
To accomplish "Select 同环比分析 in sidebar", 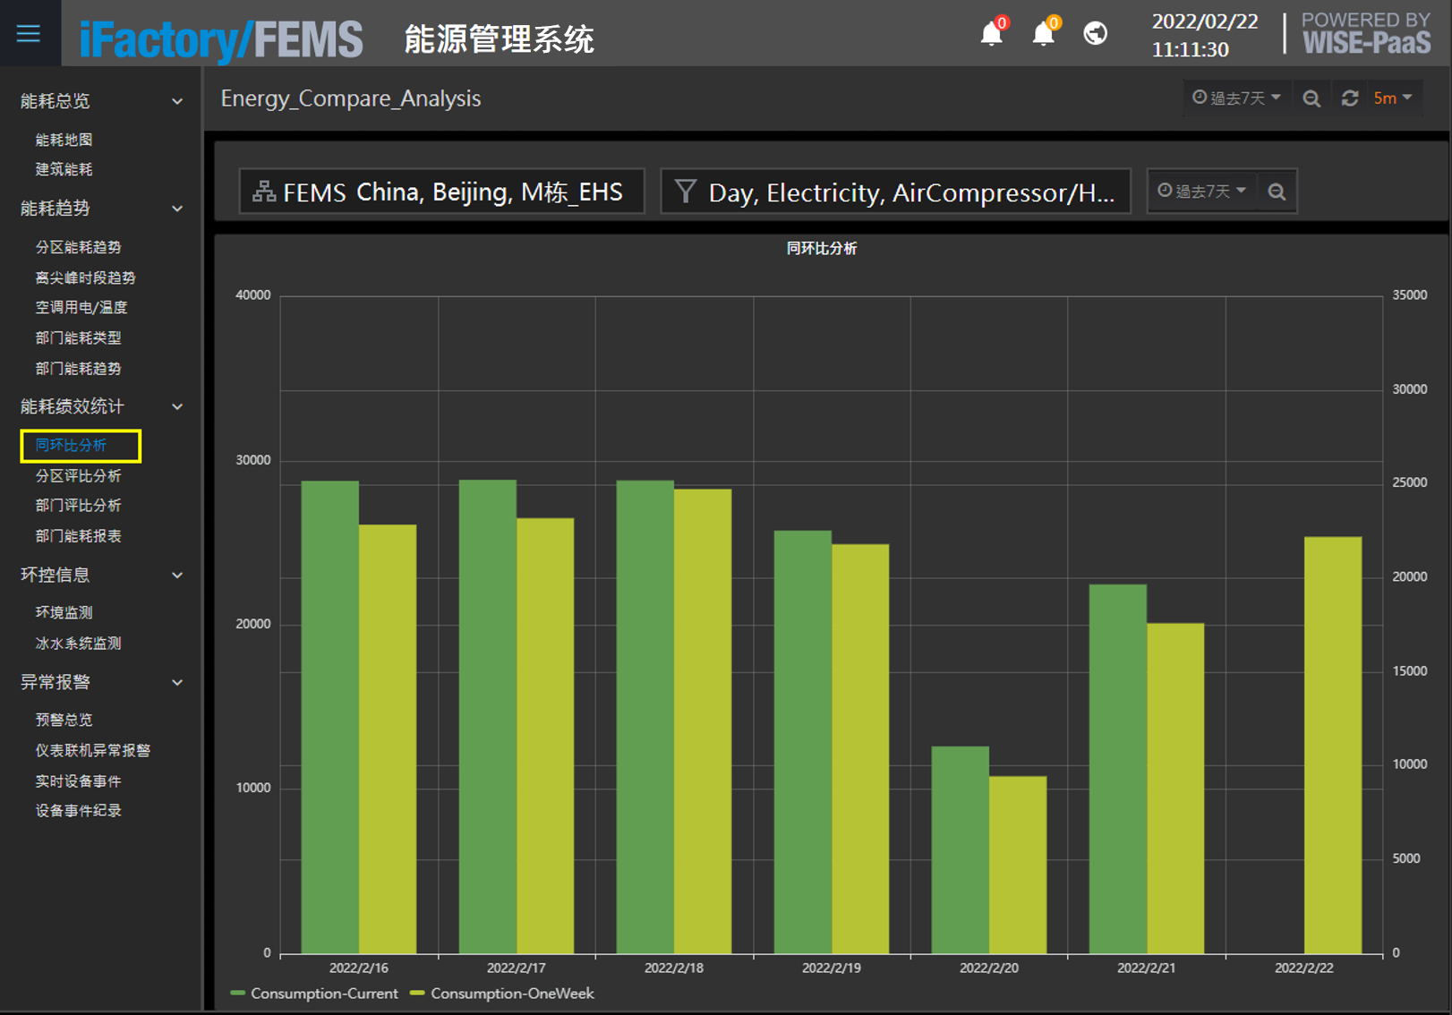I will [71, 445].
